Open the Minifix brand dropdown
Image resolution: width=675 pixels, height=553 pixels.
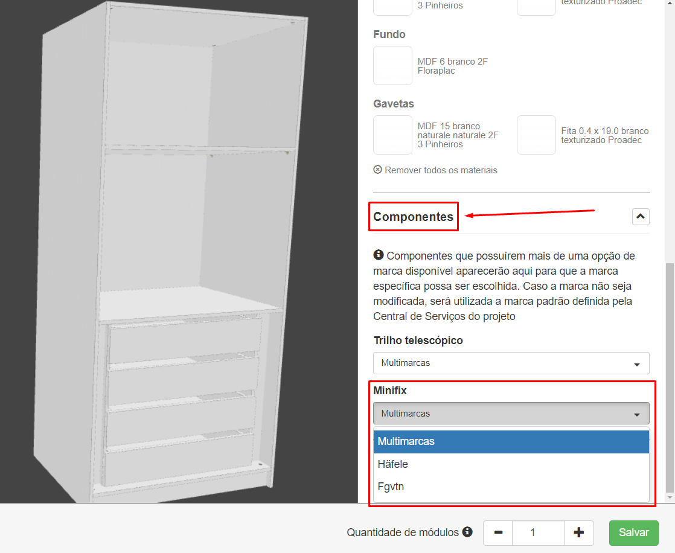(x=511, y=413)
